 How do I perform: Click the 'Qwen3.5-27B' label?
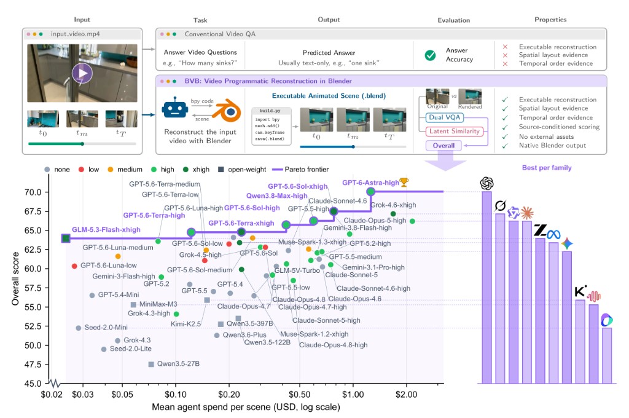point(178,364)
